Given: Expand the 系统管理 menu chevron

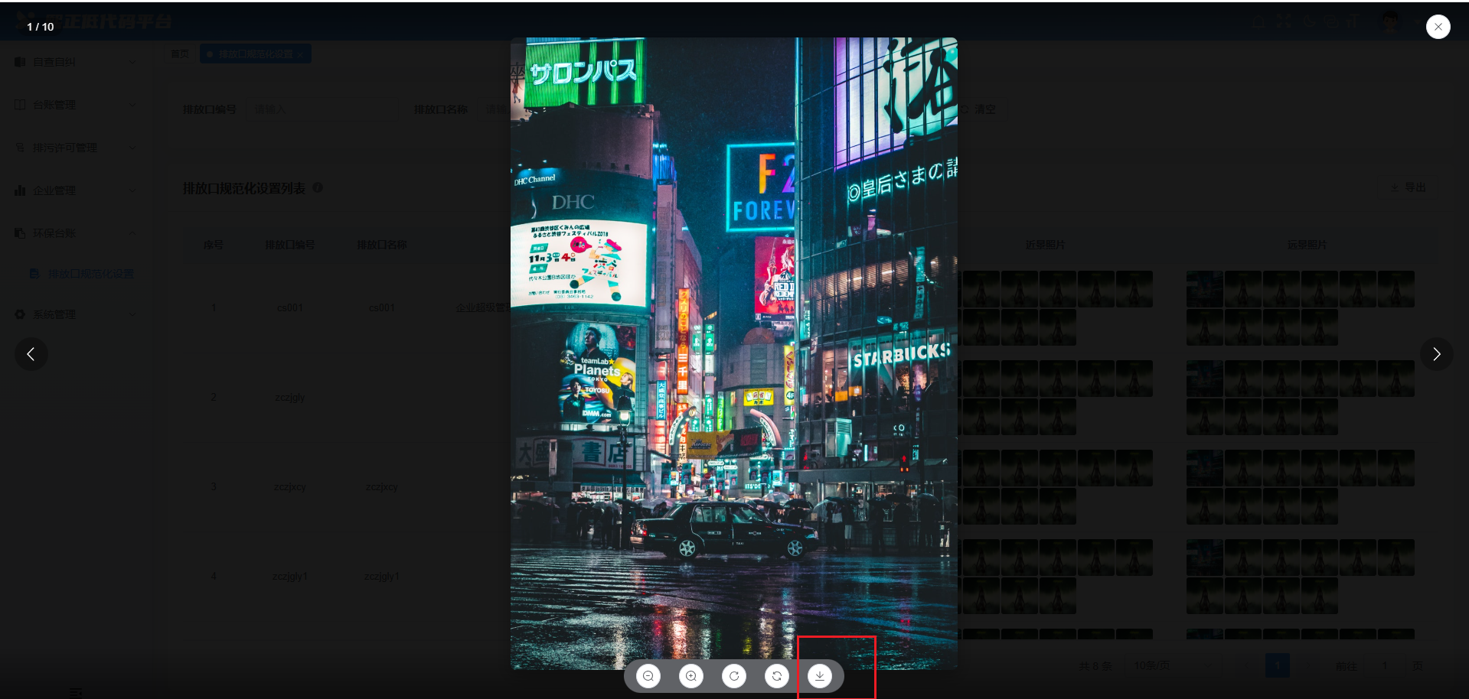Looking at the screenshot, I should [132, 314].
